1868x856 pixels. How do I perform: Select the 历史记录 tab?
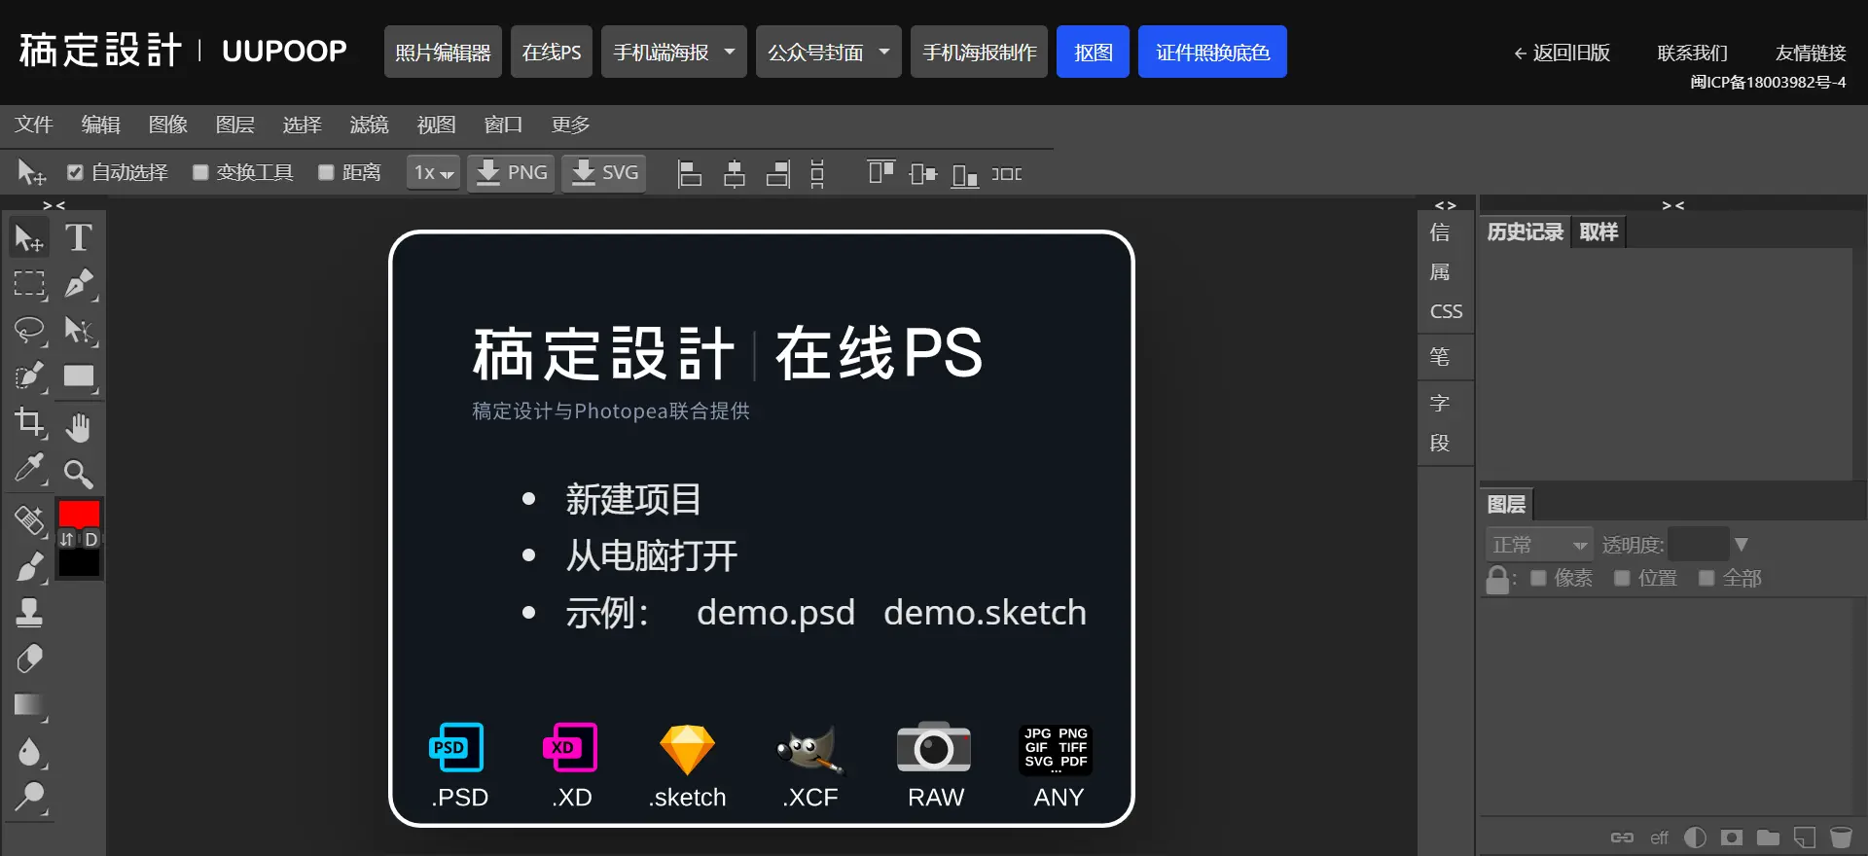pyautogui.click(x=1525, y=232)
